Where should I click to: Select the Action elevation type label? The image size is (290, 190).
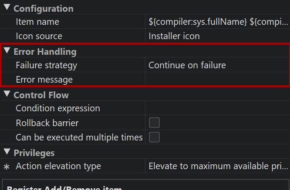[58, 166]
